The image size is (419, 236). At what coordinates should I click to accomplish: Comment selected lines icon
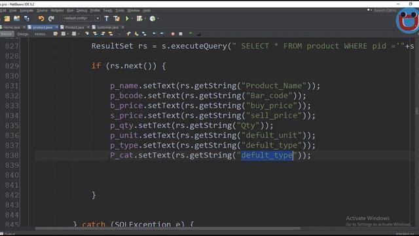pyautogui.click(x=191, y=34)
